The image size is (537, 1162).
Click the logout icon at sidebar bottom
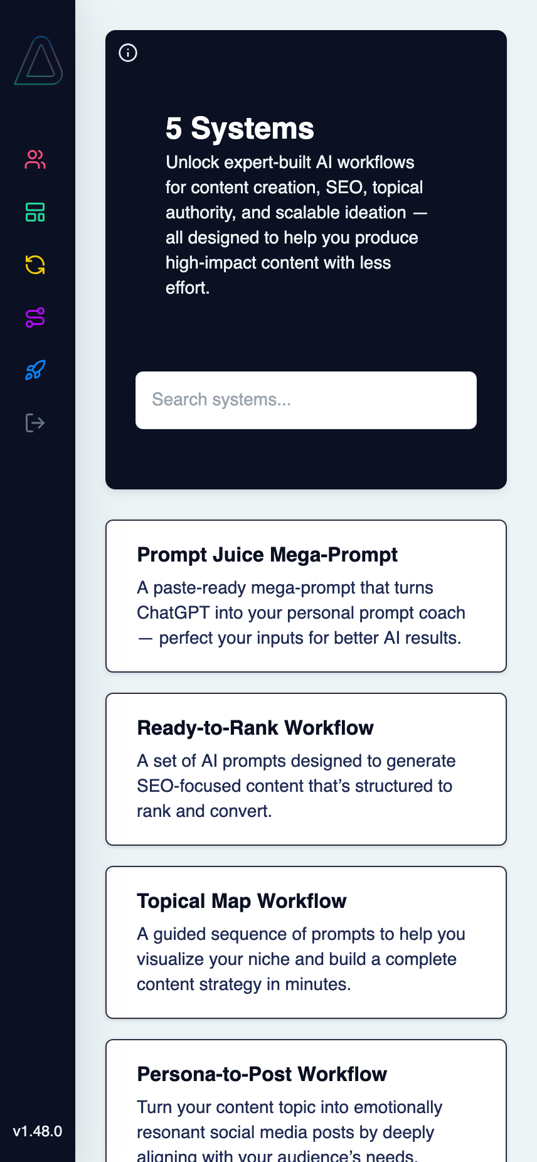[x=36, y=422]
